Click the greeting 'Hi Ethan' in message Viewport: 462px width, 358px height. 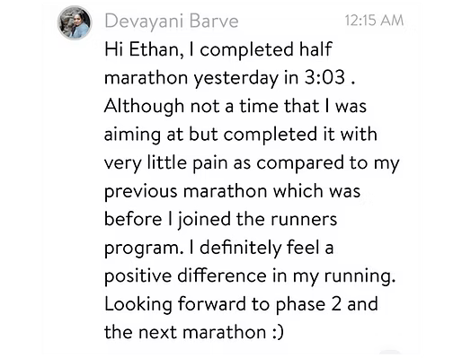142,49
